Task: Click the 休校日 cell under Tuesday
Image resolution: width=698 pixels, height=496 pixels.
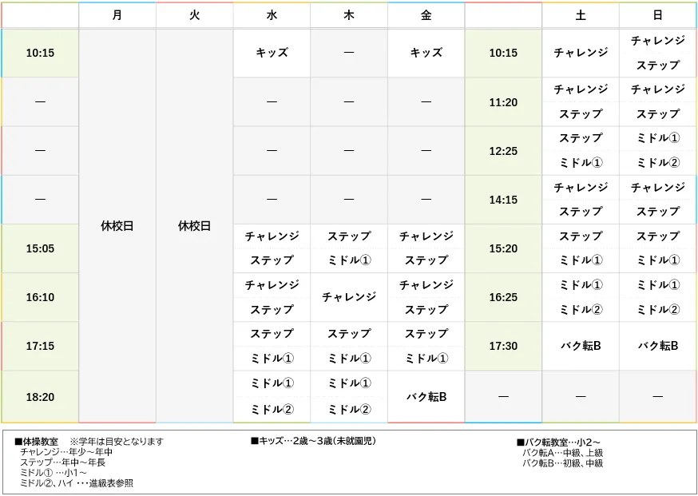Action: (x=193, y=226)
